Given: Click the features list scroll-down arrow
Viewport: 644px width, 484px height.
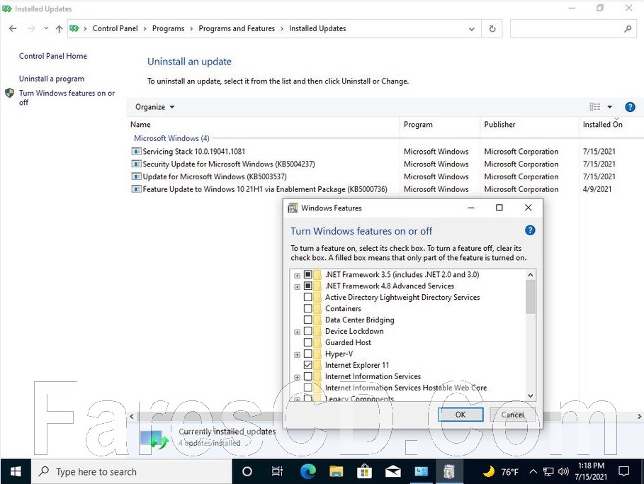Looking at the screenshot, I should [x=530, y=395].
